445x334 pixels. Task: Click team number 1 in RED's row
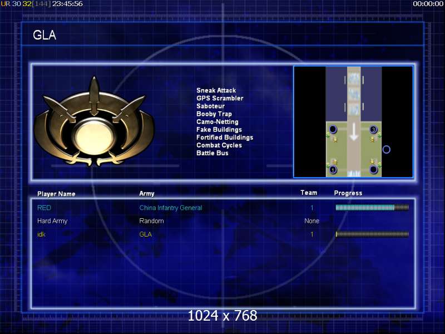[312, 208]
